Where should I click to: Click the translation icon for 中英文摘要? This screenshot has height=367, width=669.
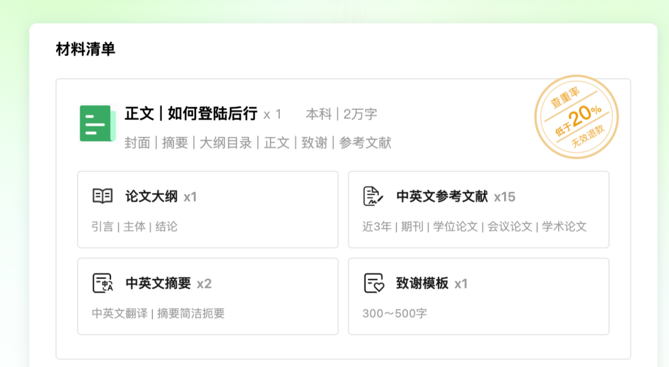tap(103, 283)
